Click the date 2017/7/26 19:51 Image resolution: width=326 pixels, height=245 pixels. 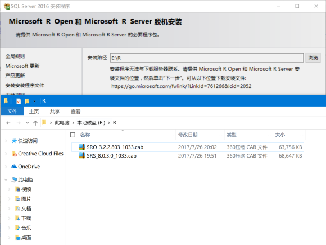pyautogui.click(x=197, y=156)
